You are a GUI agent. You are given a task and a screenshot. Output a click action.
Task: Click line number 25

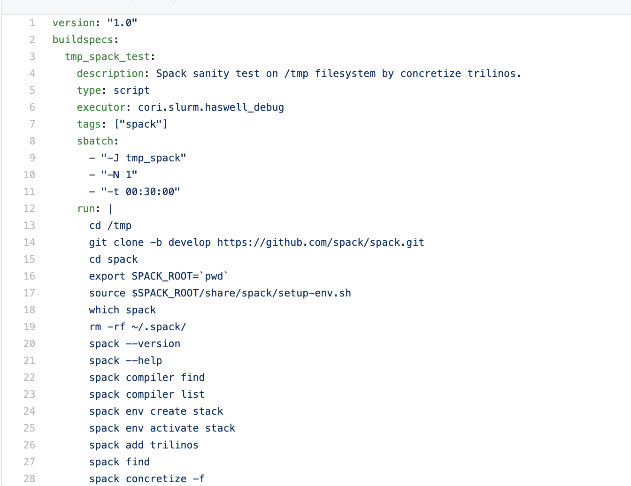coord(30,428)
